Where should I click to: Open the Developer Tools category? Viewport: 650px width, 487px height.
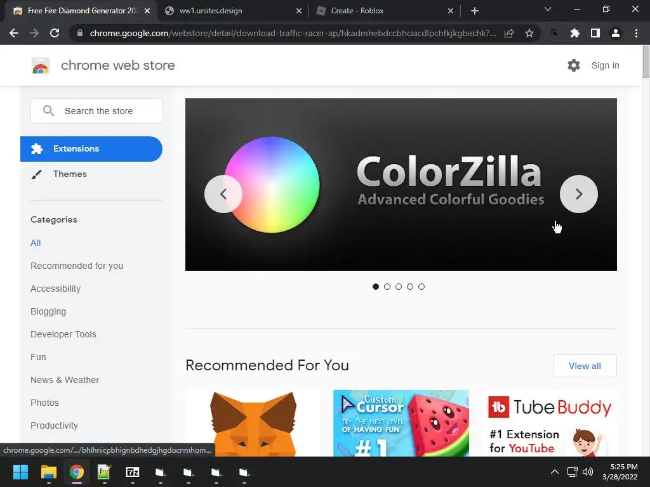pyautogui.click(x=63, y=334)
